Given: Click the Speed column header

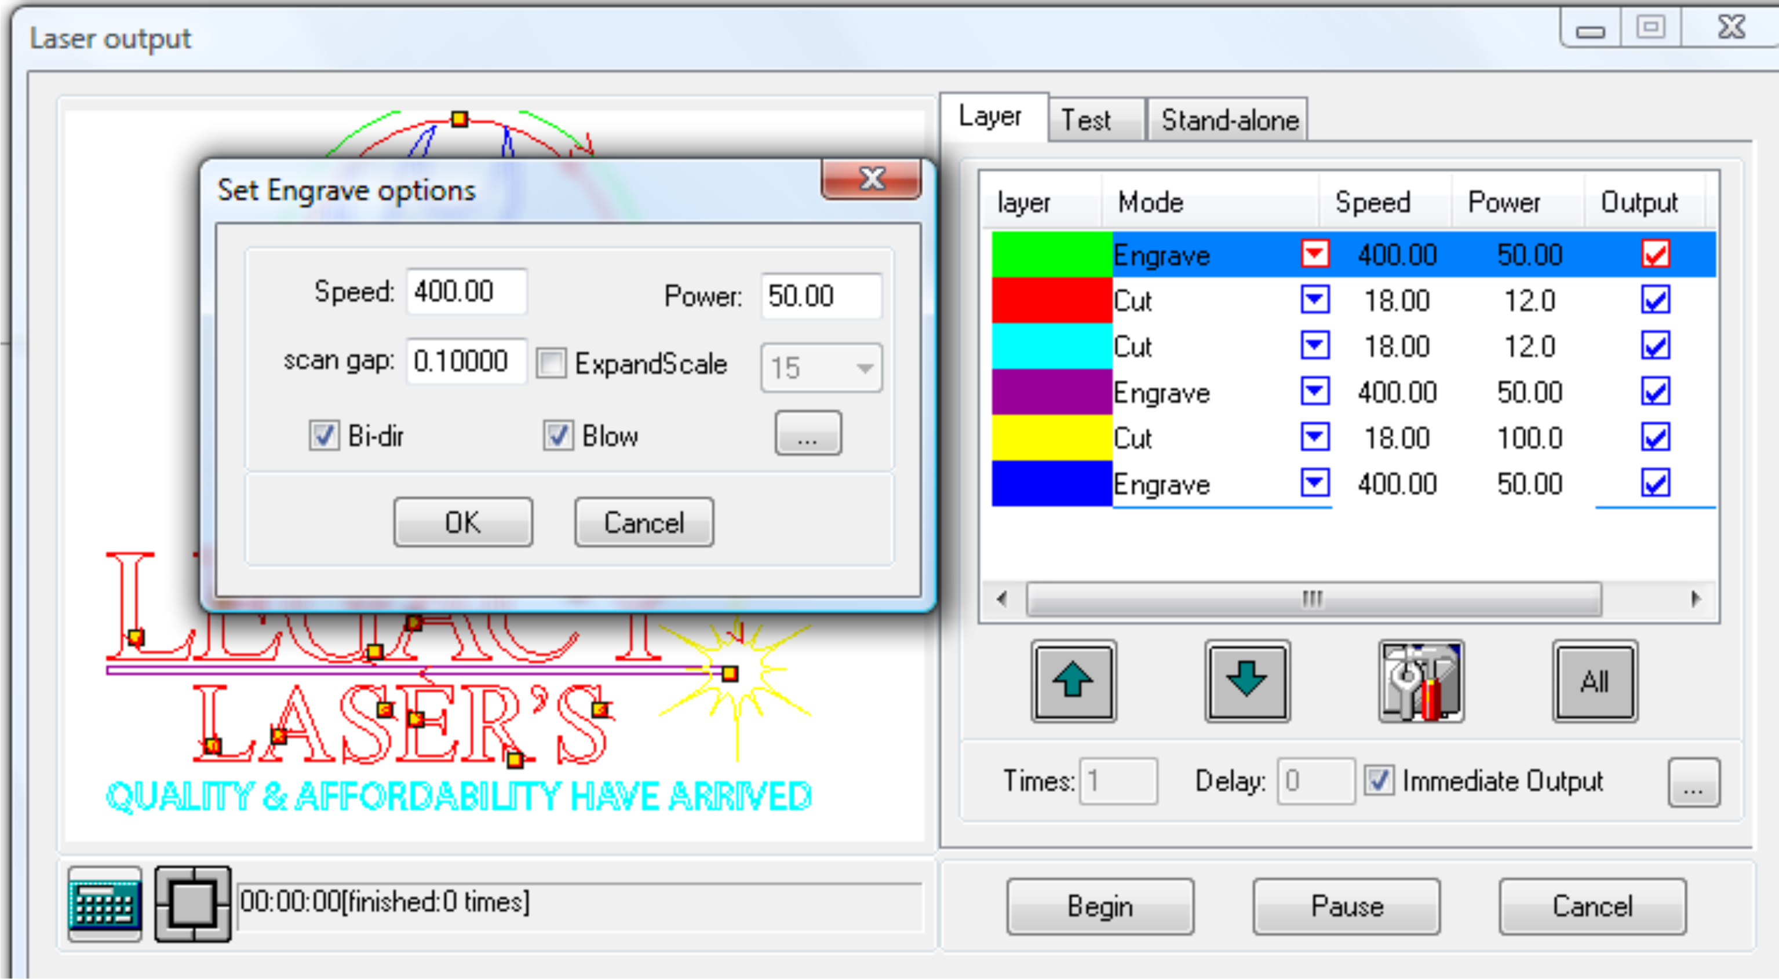Looking at the screenshot, I should point(1384,202).
